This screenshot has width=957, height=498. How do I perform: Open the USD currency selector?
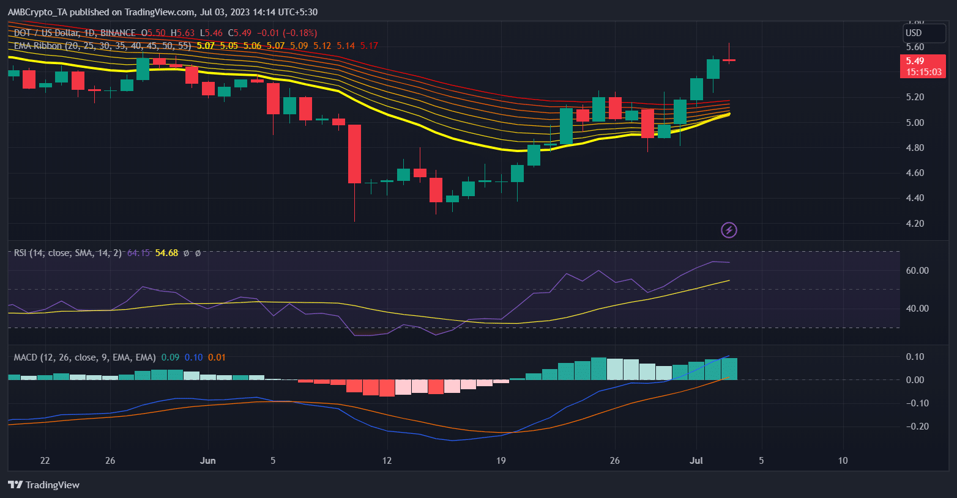914,33
